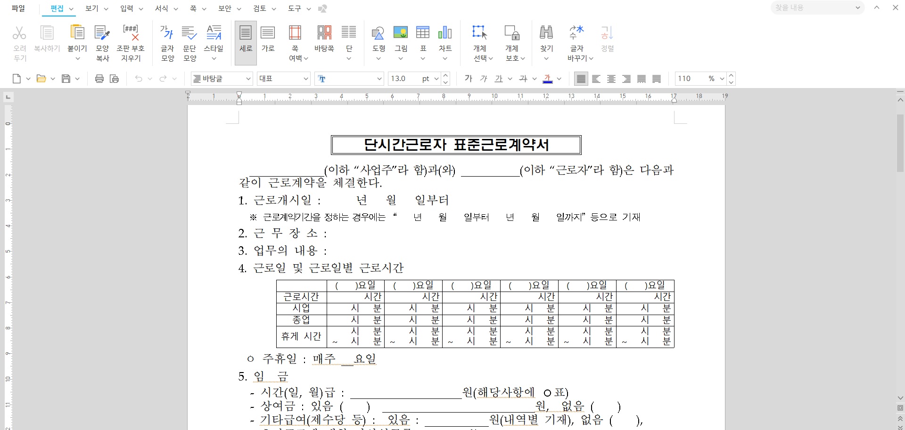
Task: Open 문단 모양 paragraph format
Action: pyautogui.click(x=189, y=43)
